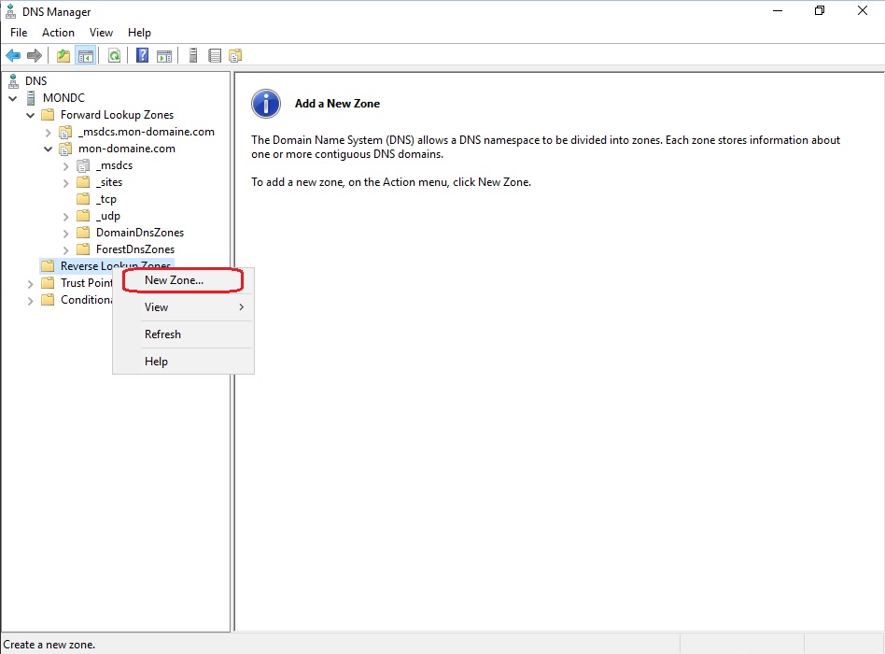Select the _udp label
The height and width of the screenshot is (654, 885).
(107, 216)
